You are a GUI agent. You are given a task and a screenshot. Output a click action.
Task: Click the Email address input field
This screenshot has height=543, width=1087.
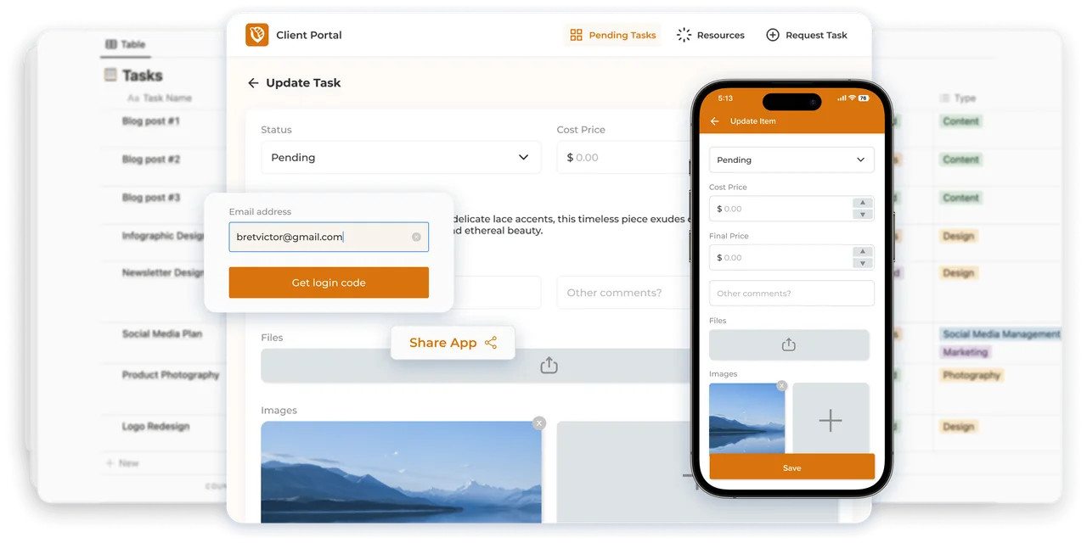[329, 237]
